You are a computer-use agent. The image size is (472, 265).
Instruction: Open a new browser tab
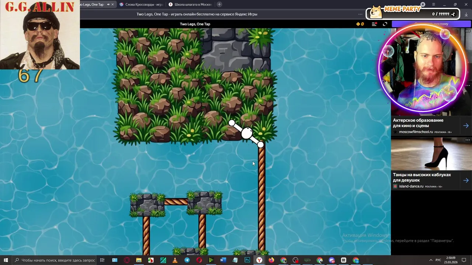pos(219,4)
